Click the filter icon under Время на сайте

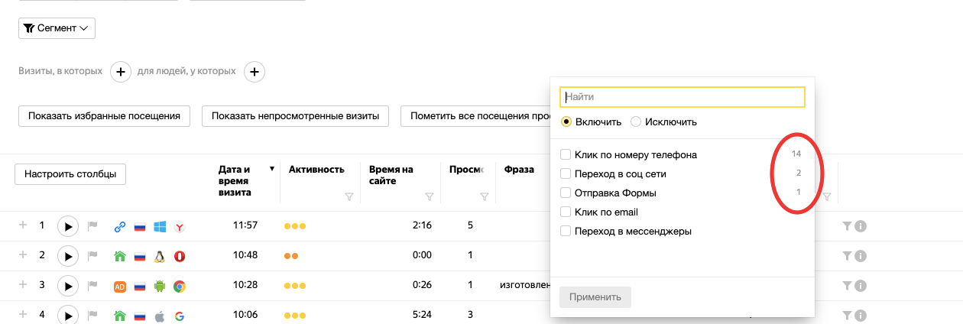(x=429, y=197)
